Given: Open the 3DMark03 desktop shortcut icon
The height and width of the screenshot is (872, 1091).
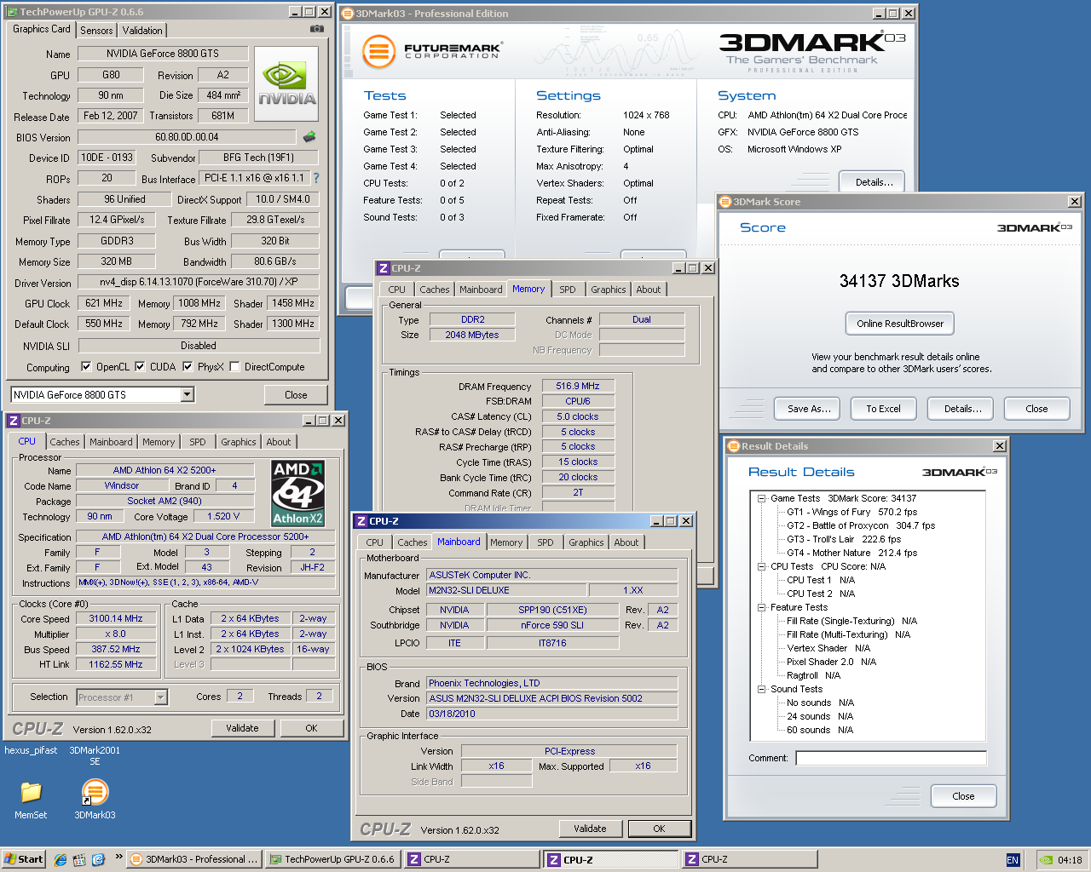Looking at the screenshot, I should tap(95, 793).
